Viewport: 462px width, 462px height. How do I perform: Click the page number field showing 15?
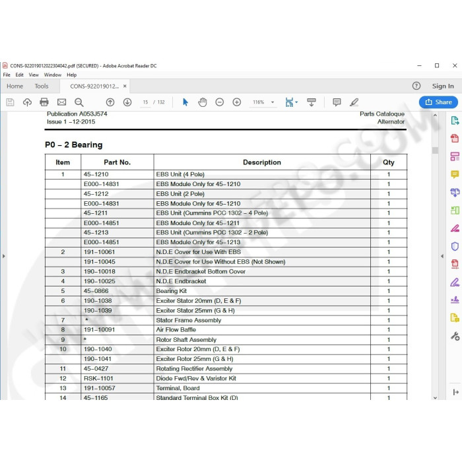[x=145, y=102]
